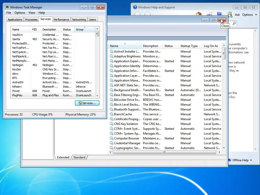Select the EFS service row
Screen dimensions: 260x195
point(53,78)
